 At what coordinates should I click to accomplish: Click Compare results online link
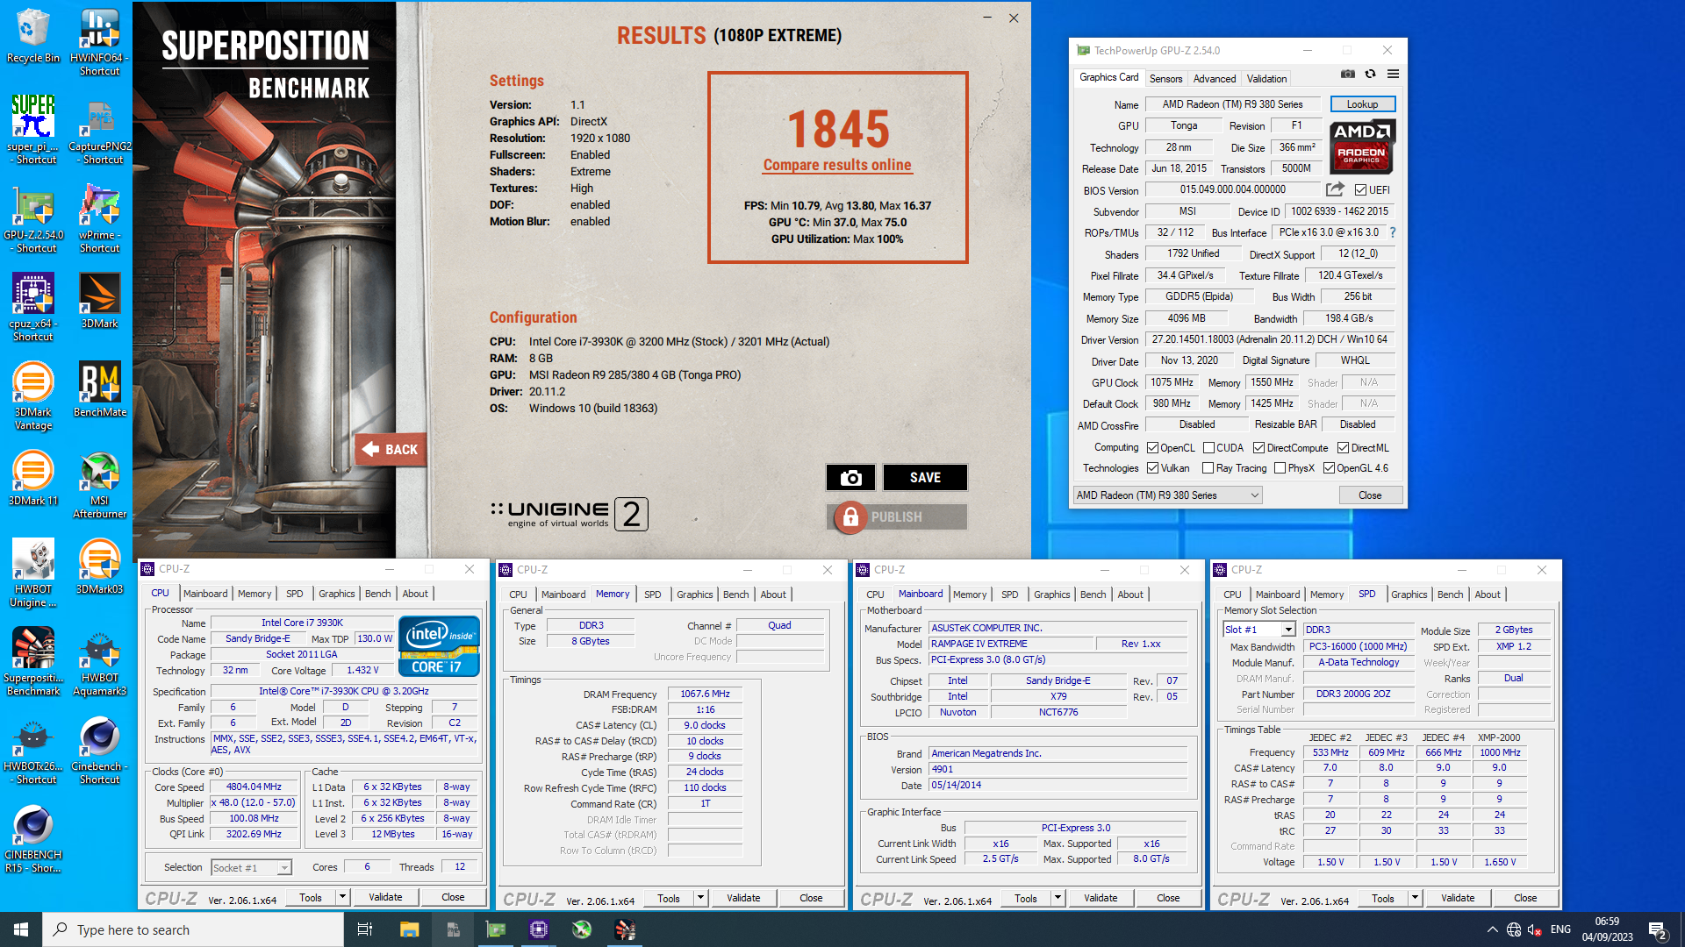837,165
